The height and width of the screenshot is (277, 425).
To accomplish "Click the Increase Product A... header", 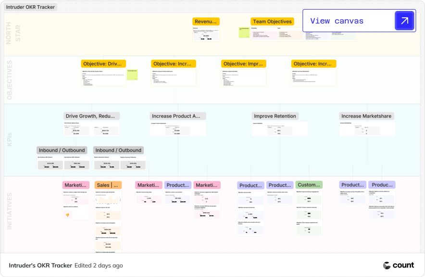I will (x=177, y=116).
